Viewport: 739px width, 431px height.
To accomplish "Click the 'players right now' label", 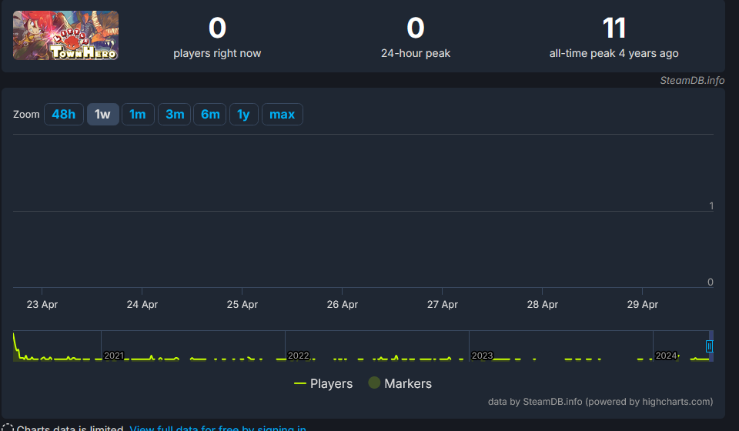I will (217, 53).
